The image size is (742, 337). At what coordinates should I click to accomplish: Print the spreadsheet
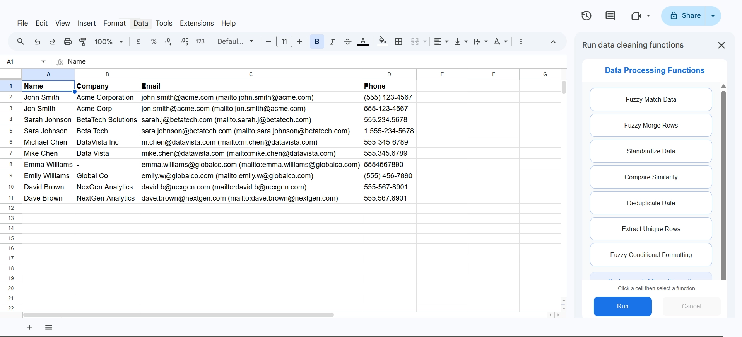(x=68, y=42)
